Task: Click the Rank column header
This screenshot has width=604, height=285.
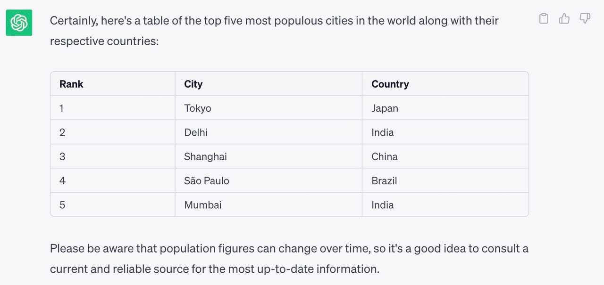Action: [x=71, y=84]
